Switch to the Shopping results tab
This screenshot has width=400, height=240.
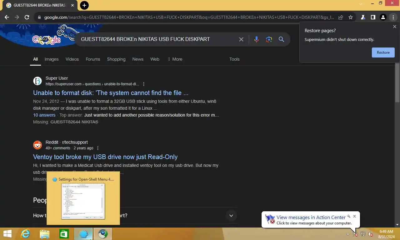click(116, 59)
